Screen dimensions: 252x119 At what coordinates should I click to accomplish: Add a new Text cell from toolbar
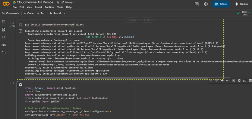pos(41,13)
